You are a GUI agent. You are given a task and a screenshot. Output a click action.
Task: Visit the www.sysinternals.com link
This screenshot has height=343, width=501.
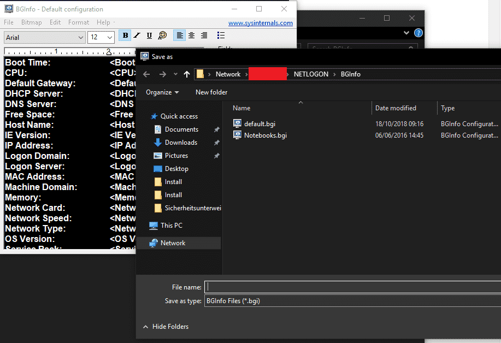coord(261,23)
